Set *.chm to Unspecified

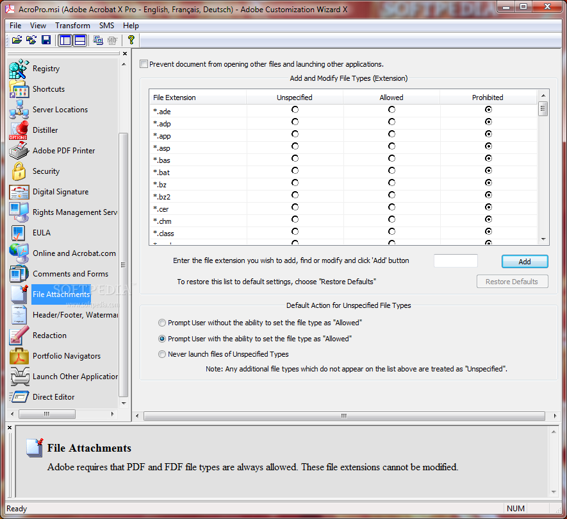pyautogui.click(x=295, y=219)
